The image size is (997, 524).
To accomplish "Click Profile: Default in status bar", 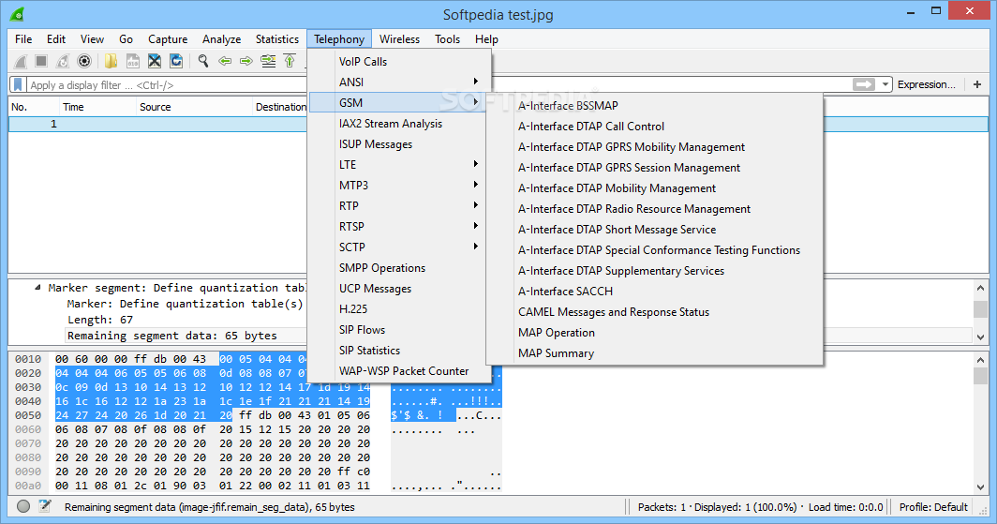I will click(933, 507).
